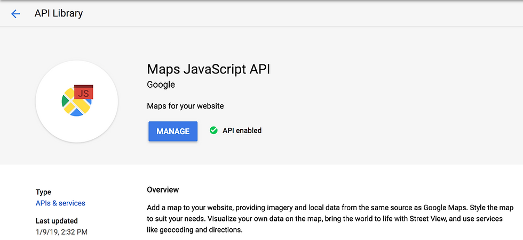
Task: Click the Overview section heading
Action: tap(163, 190)
